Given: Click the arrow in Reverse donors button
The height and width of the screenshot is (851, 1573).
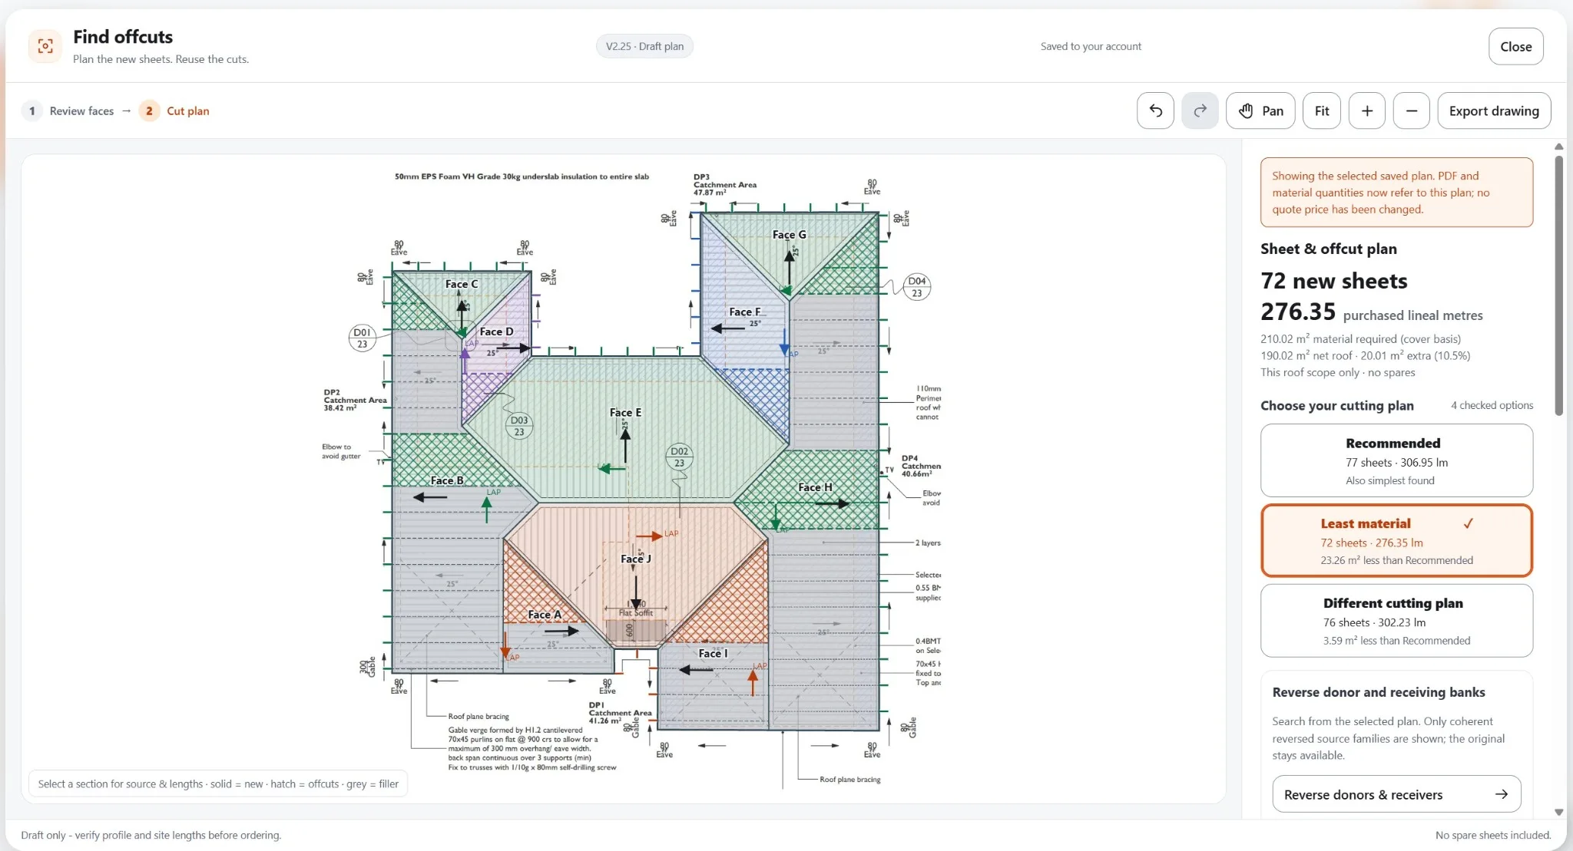Looking at the screenshot, I should pyautogui.click(x=1501, y=794).
